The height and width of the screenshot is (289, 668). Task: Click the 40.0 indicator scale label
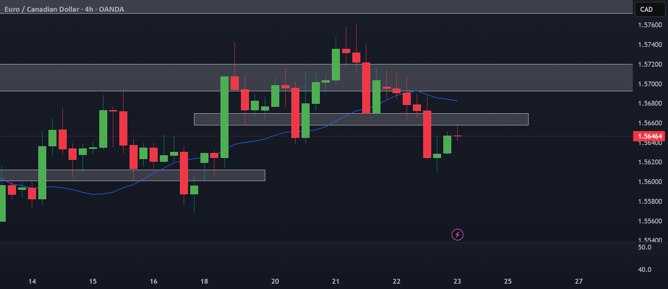[645, 270]
